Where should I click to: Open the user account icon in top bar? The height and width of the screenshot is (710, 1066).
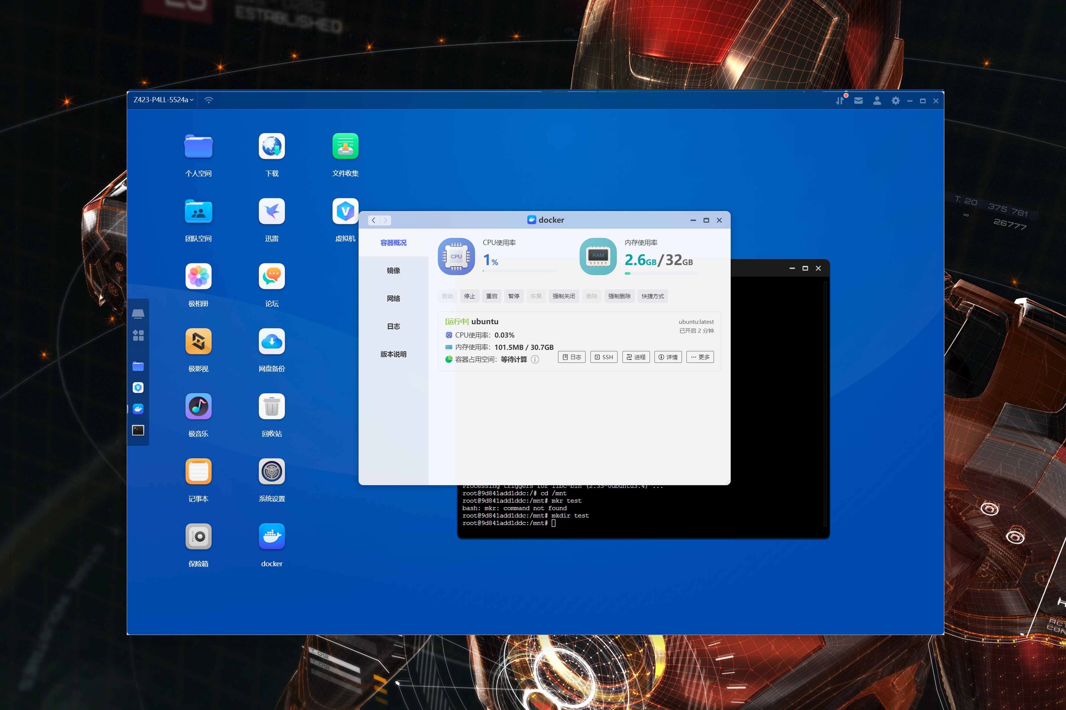[x=877, y=101]
